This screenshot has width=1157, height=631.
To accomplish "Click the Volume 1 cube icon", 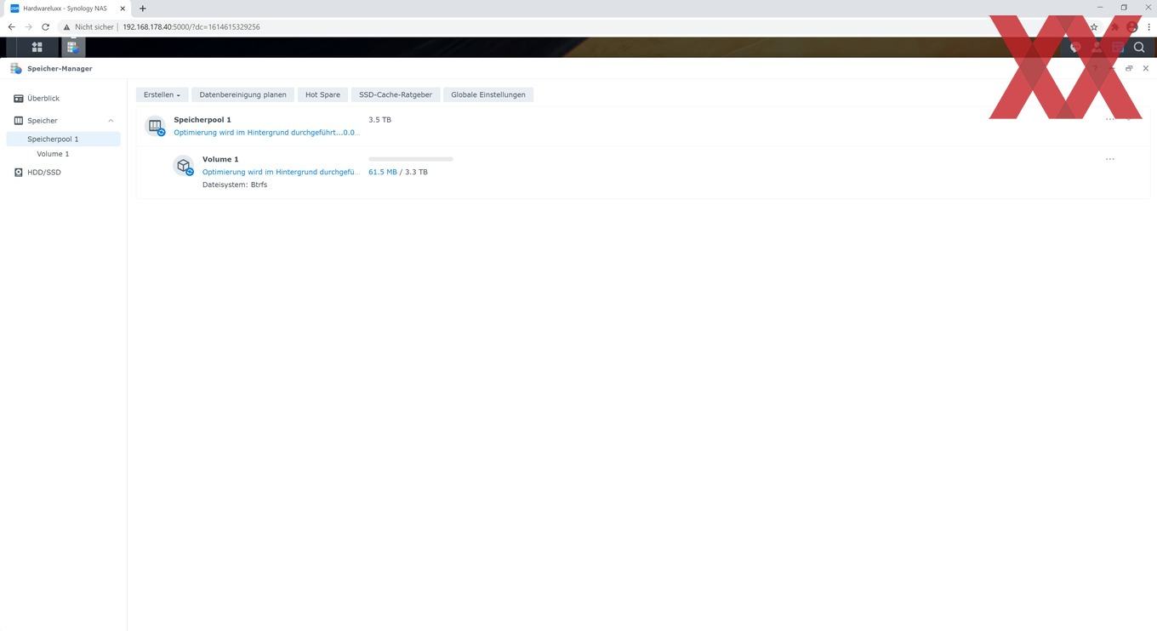I will coord(184,166).
